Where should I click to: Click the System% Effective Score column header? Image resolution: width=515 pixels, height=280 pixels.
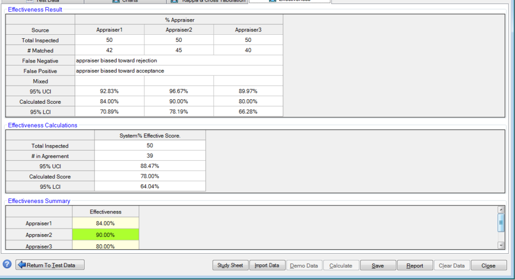click(x=150, y=135)
